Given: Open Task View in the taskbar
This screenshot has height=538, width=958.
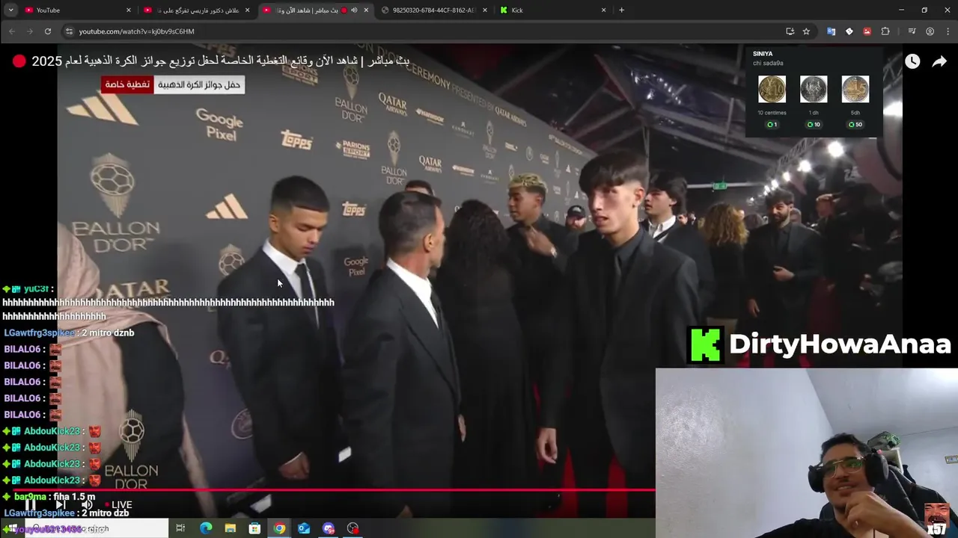Looking at the screenshot, I should (180, 528).
